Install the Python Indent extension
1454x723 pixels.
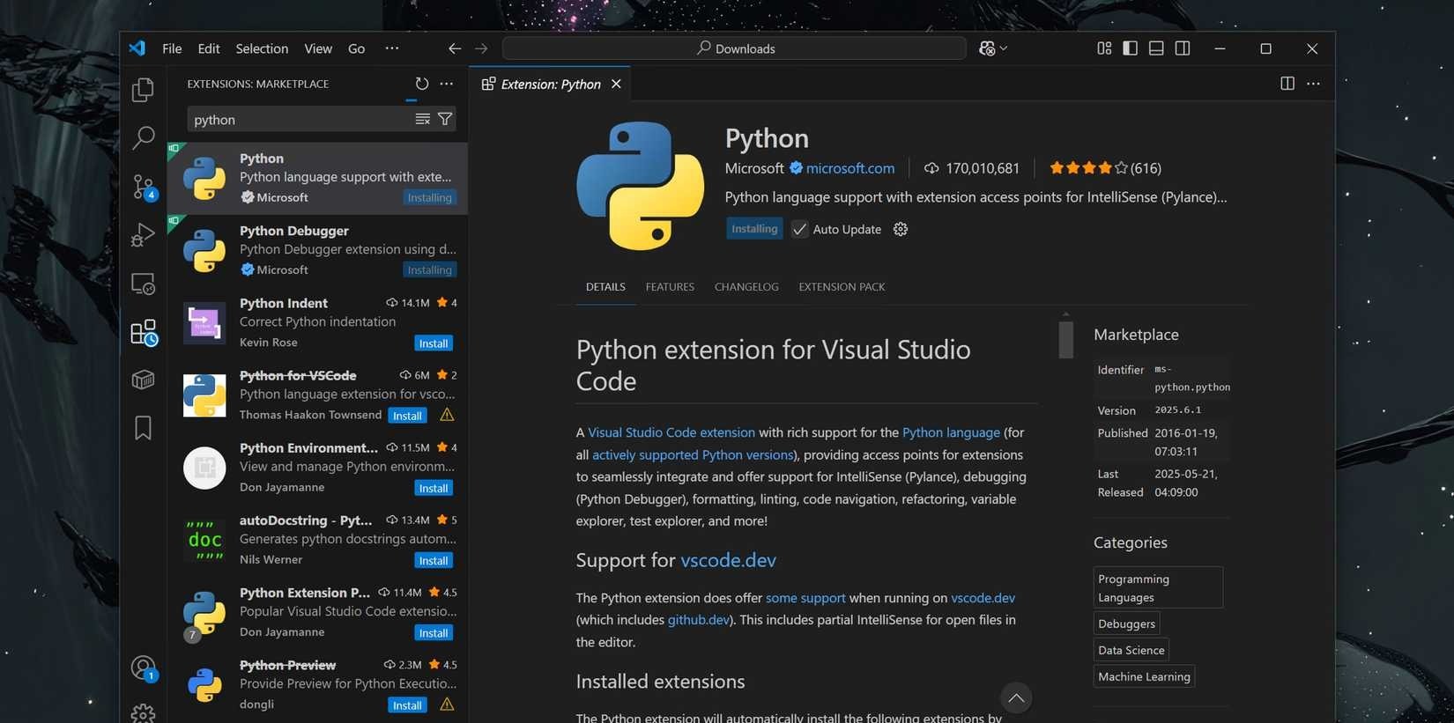tap(434, 343)
